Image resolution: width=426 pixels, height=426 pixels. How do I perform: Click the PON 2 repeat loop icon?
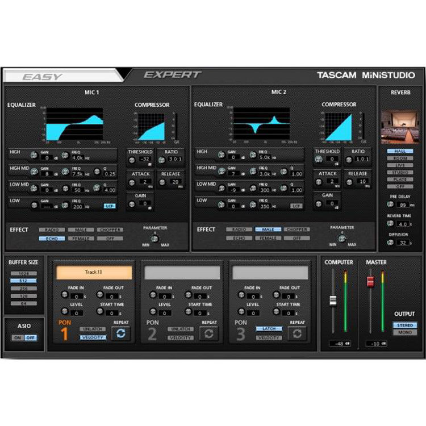click(x=208, y=333)
